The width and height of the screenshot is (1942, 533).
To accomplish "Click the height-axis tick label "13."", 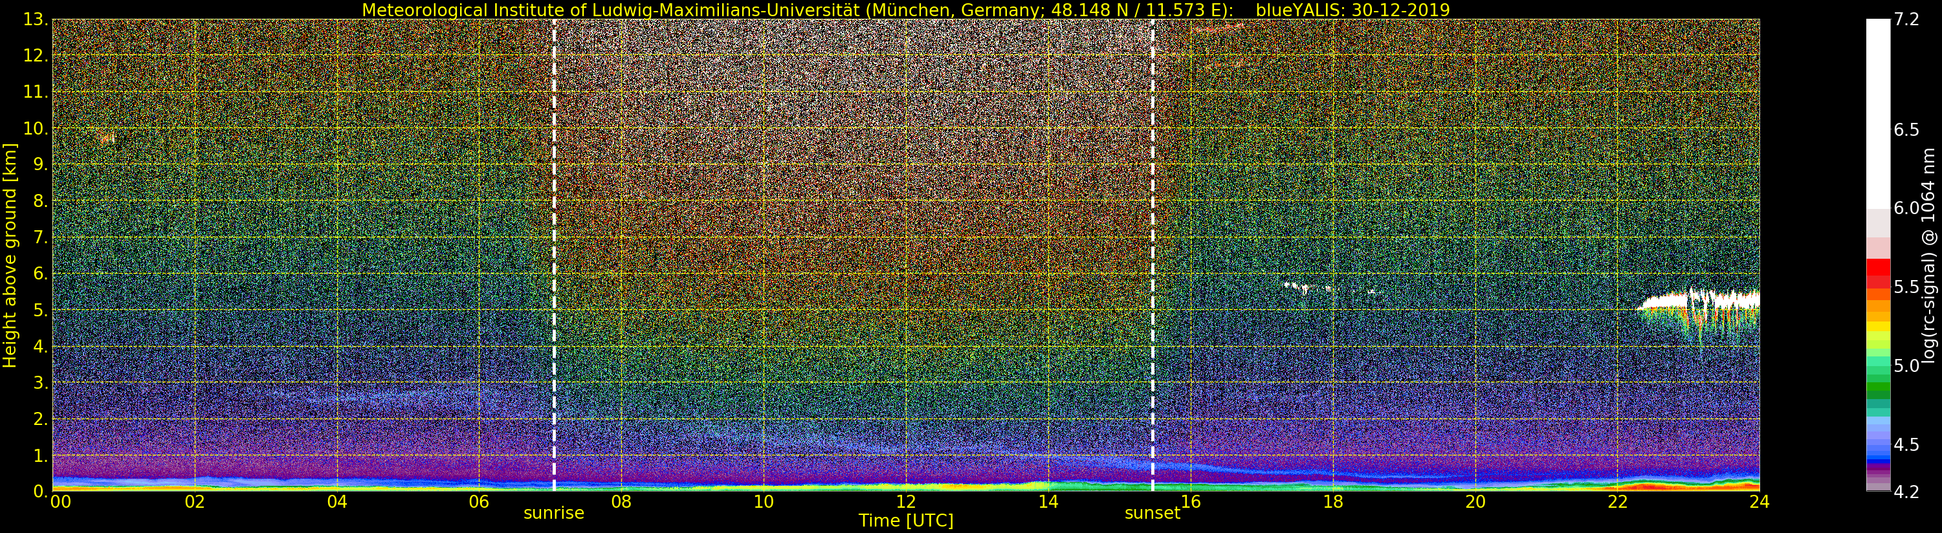I will pyautogui.click(x=36, y=19).
